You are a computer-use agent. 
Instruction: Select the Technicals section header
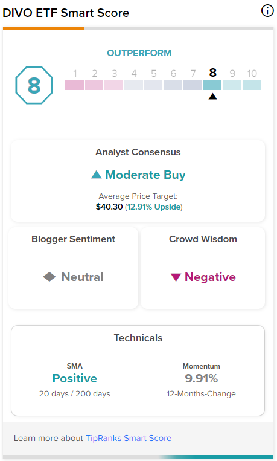(138, 338)
